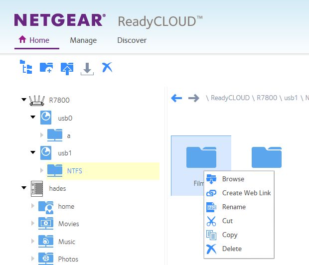The height and width of the screenshot is (265, 309).
Task: Expand the Photos folder node
Action: point(33,259)
